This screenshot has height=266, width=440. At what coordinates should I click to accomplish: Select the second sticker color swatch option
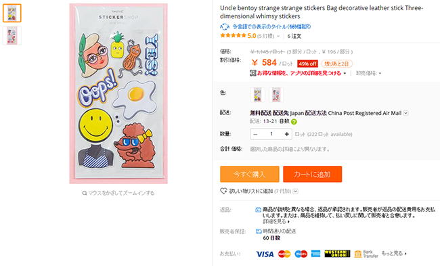click(x=276, y=95)
